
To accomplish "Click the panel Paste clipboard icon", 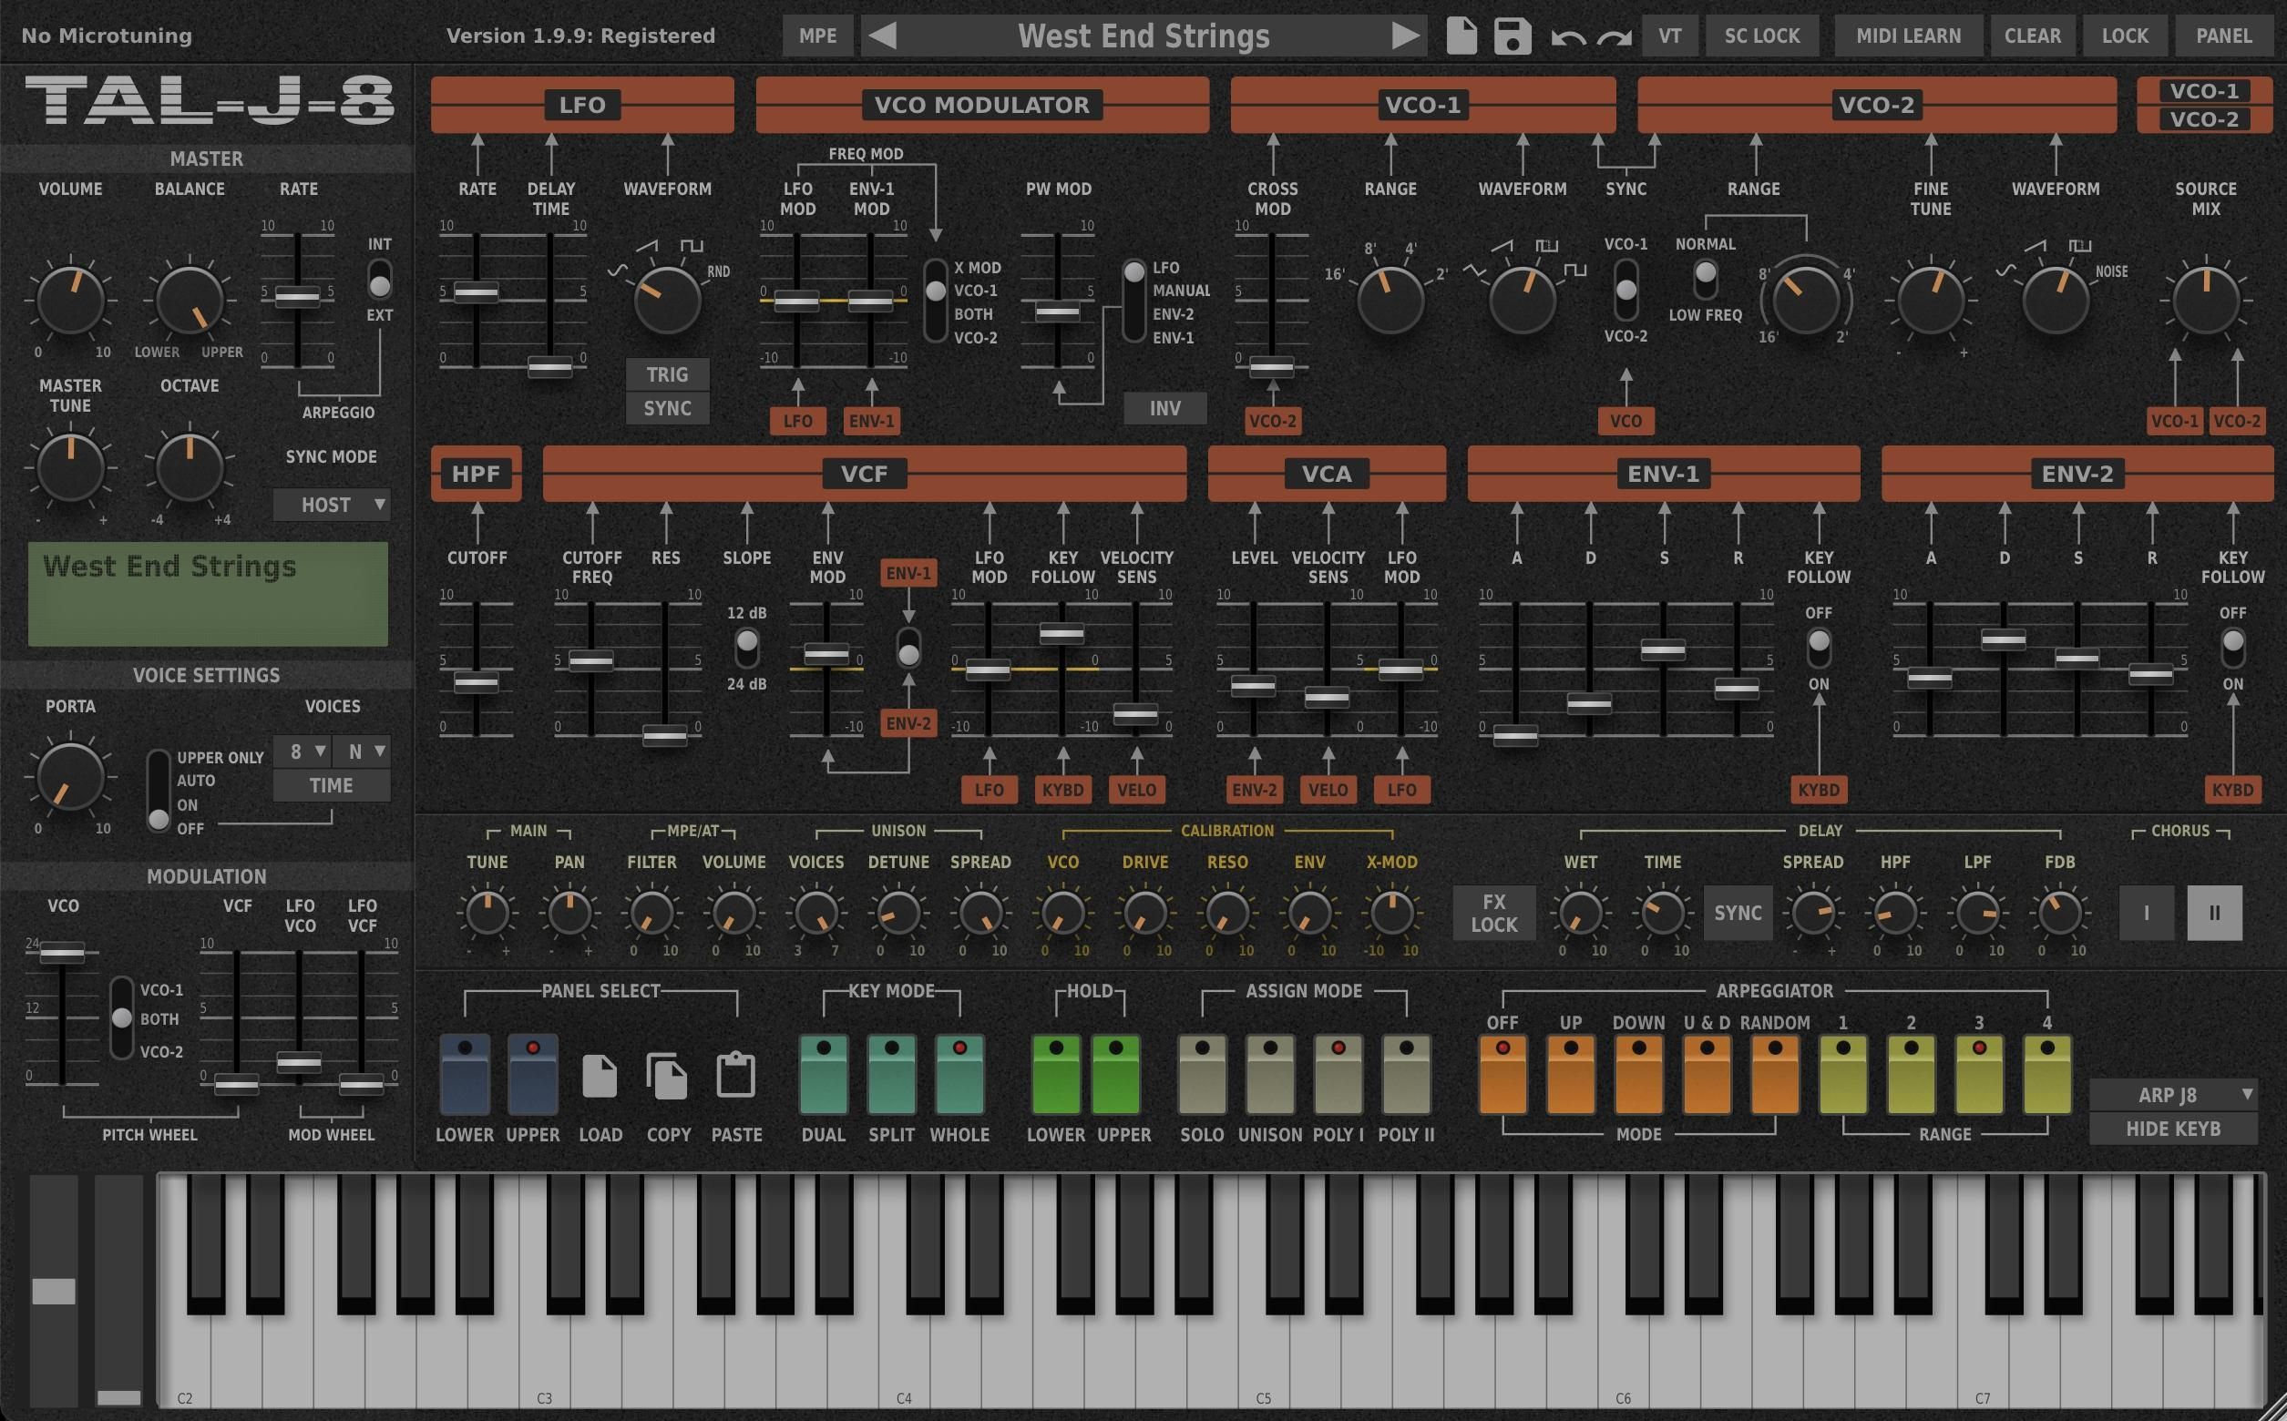I will tap(735, 1075).
